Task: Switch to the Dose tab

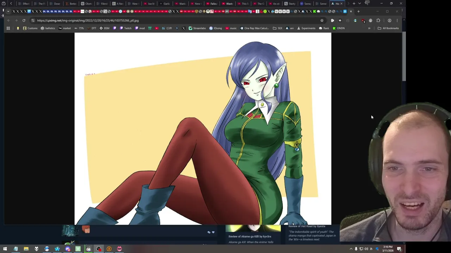Action: click(x=55, y=4)
